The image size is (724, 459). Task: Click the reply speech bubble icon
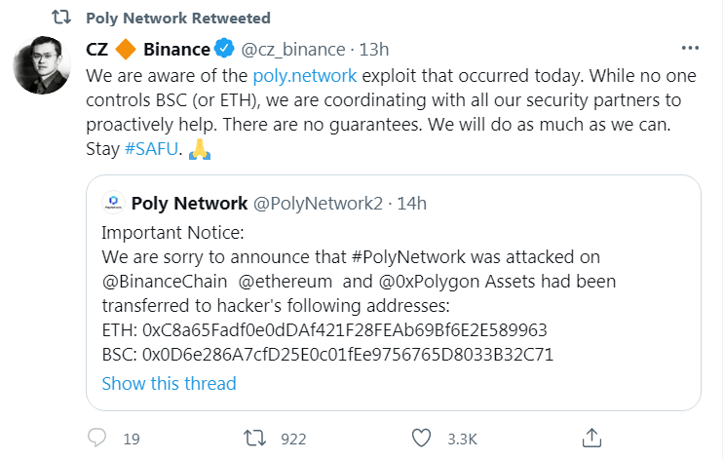[x=97, y=438]
